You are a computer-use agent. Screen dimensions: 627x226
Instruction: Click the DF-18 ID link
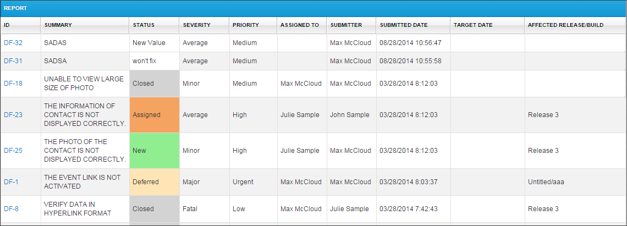[13, 84]
